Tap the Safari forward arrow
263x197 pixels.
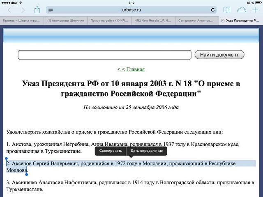pos(22,9)
